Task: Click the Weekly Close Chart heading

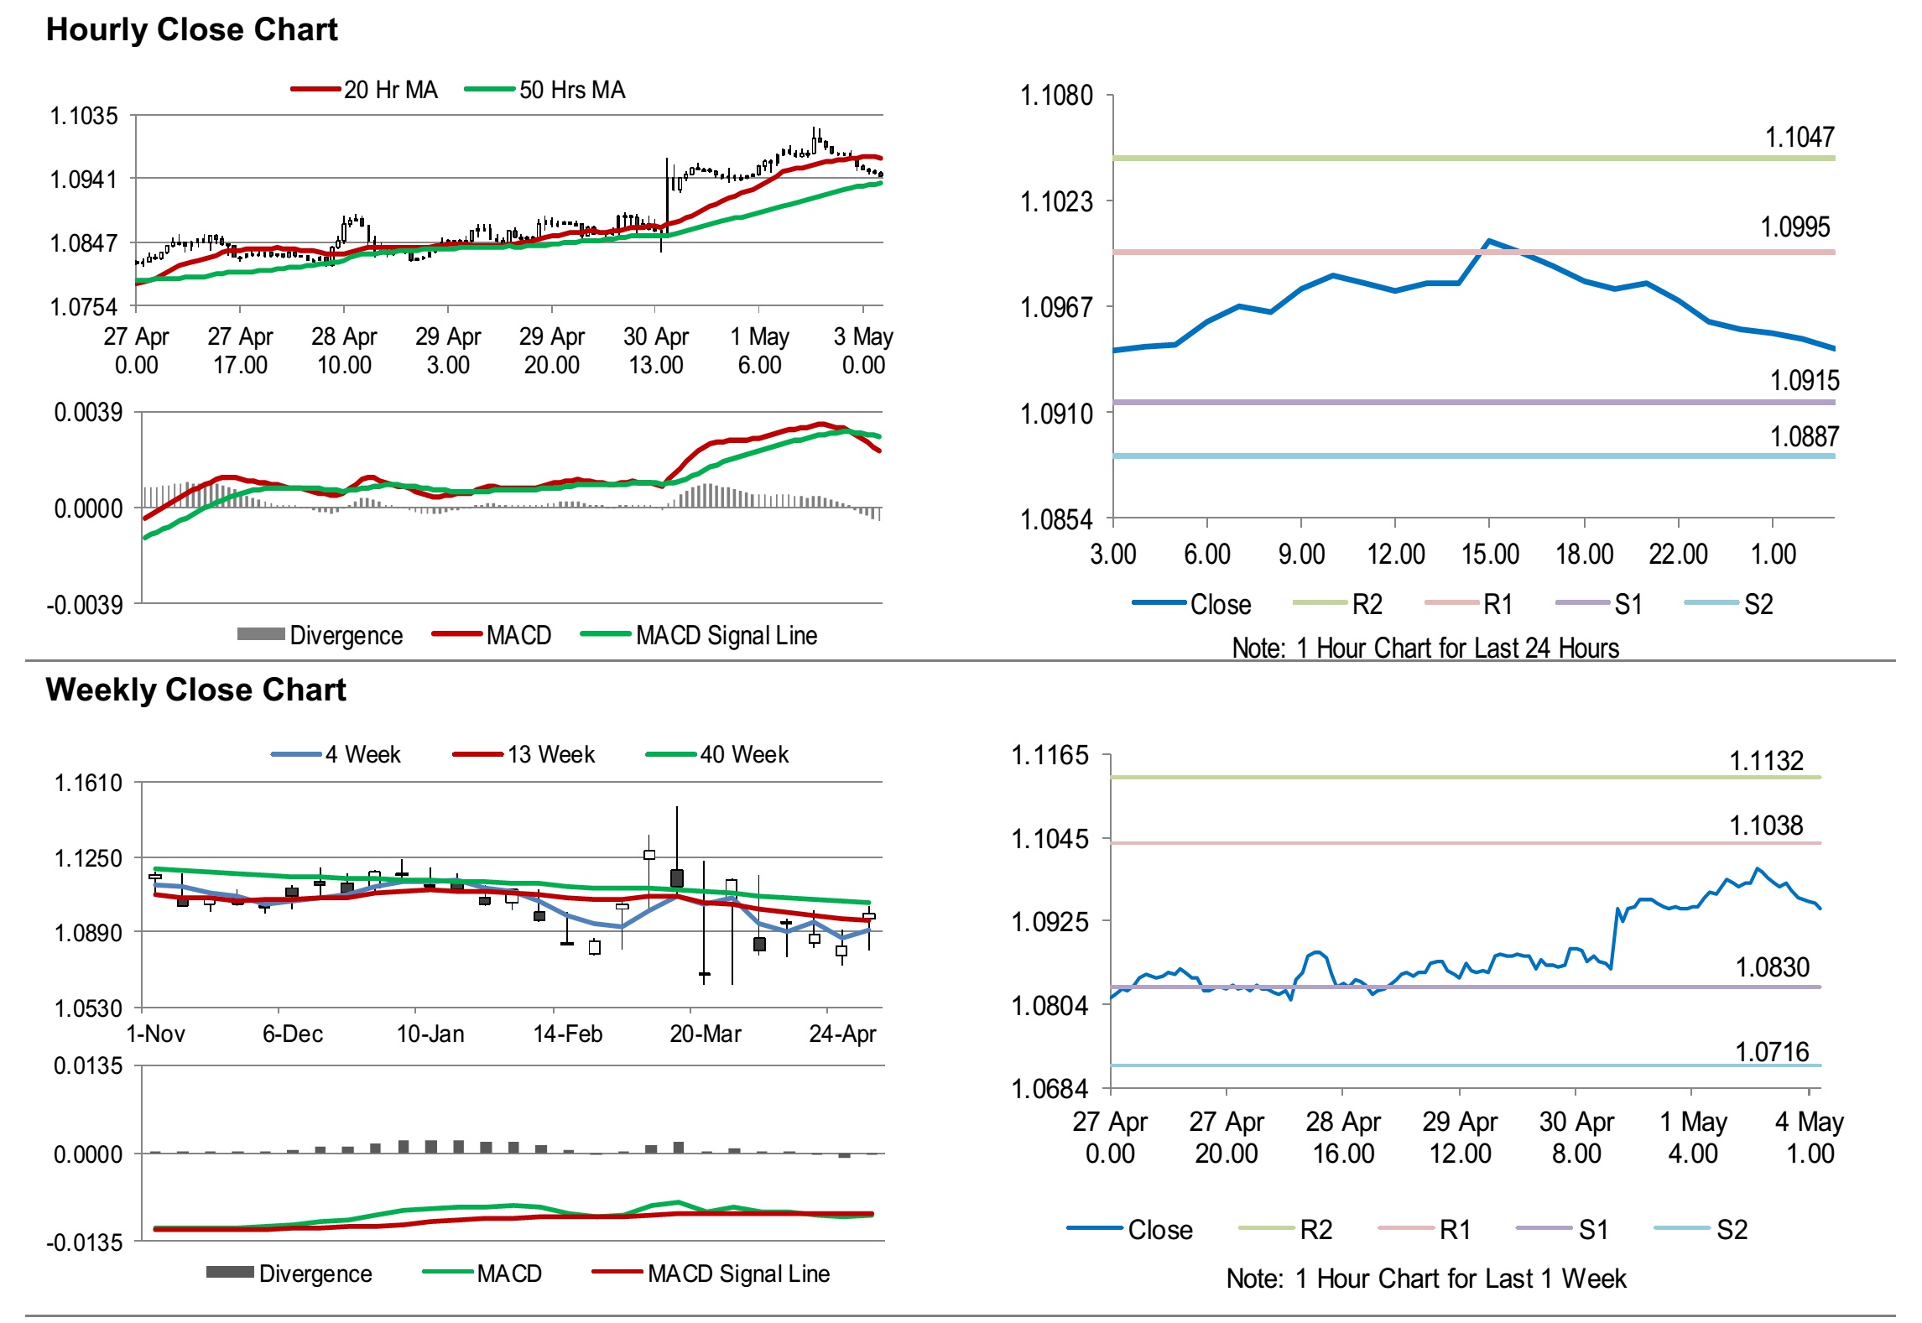Action: (195, 690)
